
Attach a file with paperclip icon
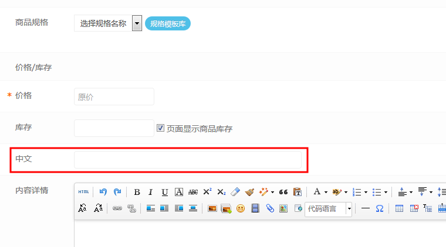tap(269, 208)
